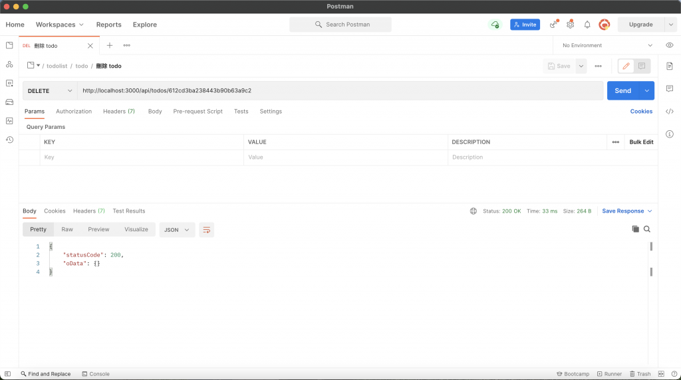Image resolution: width=681 pixels, height=380 pixels.
Task: Switch to the Authorization tab
Action: tap(74, 112)
